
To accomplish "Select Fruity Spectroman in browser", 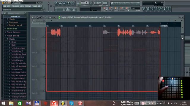I will 18,97.
